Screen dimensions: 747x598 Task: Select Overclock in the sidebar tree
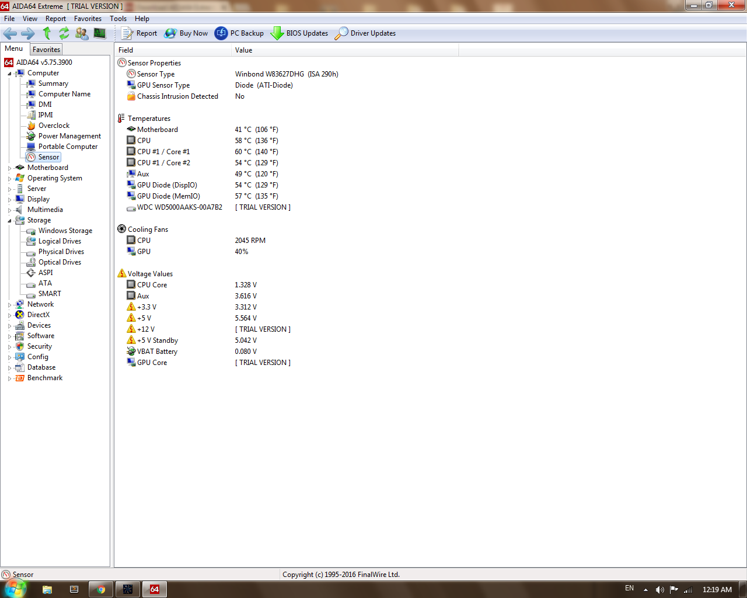click(x=54, y=126)
